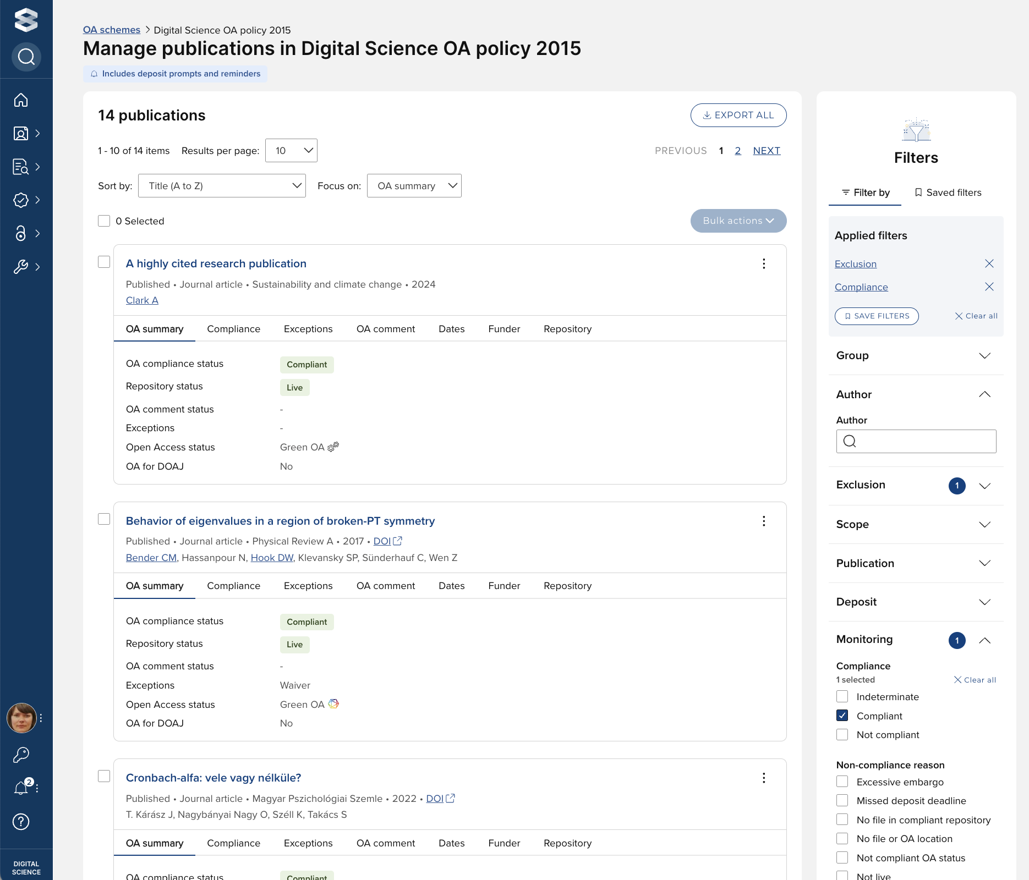
Task: Remove the Exclusion applied filter
Action: 989,264
